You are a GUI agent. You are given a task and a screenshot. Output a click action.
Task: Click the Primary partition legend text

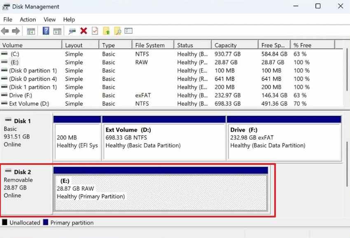72,222
